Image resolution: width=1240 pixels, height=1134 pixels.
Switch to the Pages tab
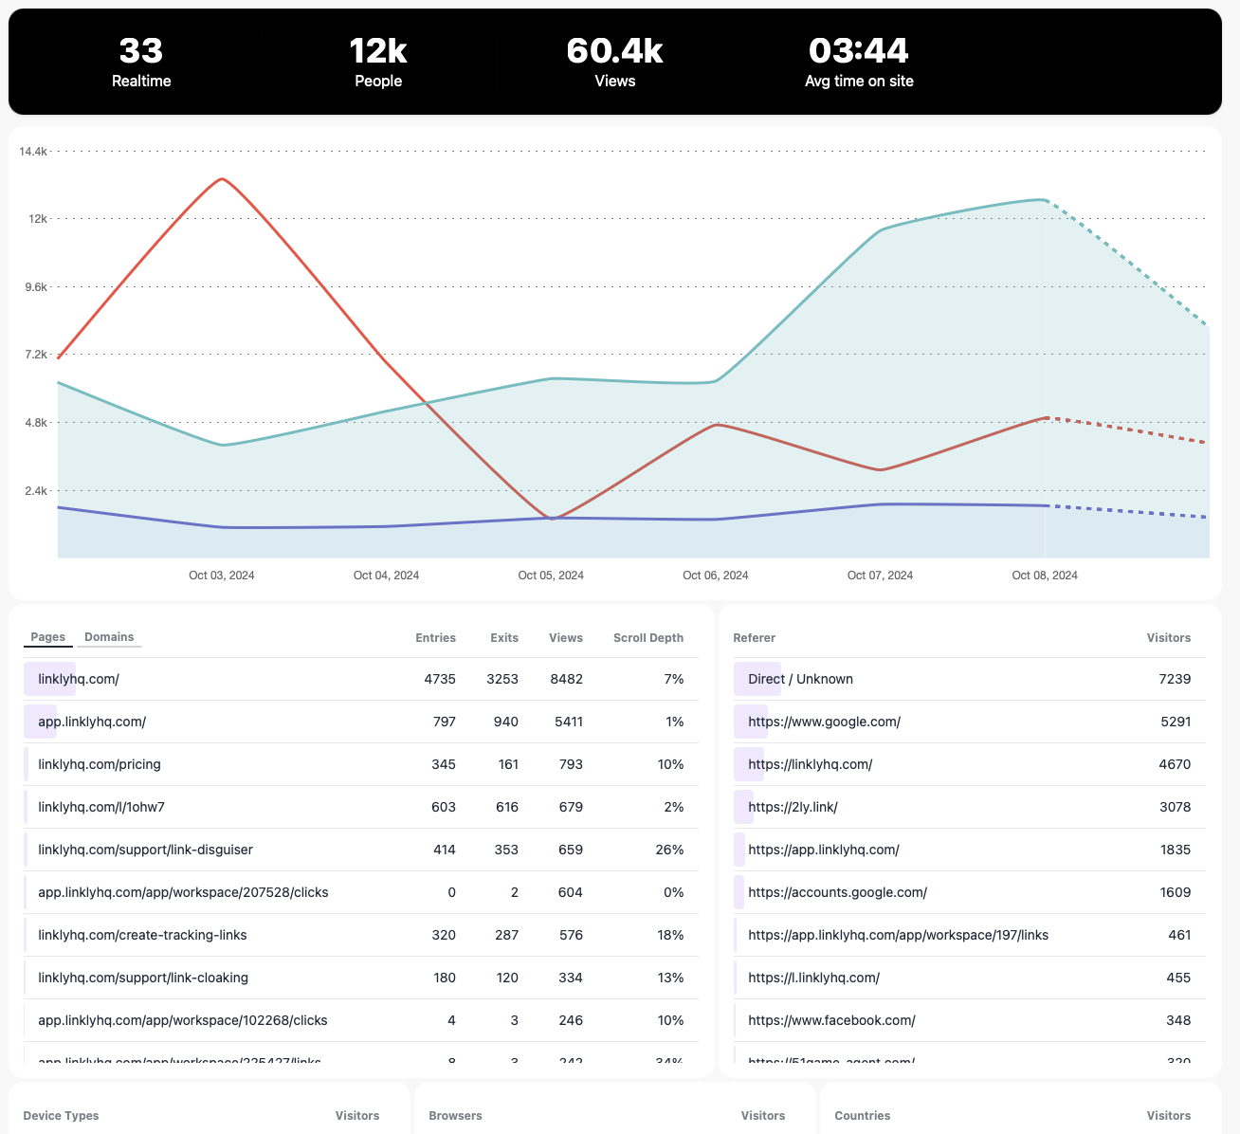click(47, 637)
